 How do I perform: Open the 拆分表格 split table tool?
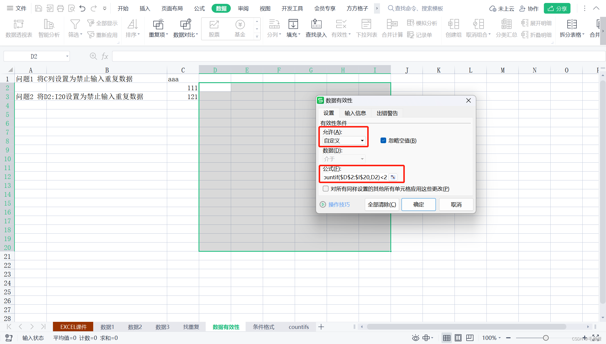coord(572,29)
